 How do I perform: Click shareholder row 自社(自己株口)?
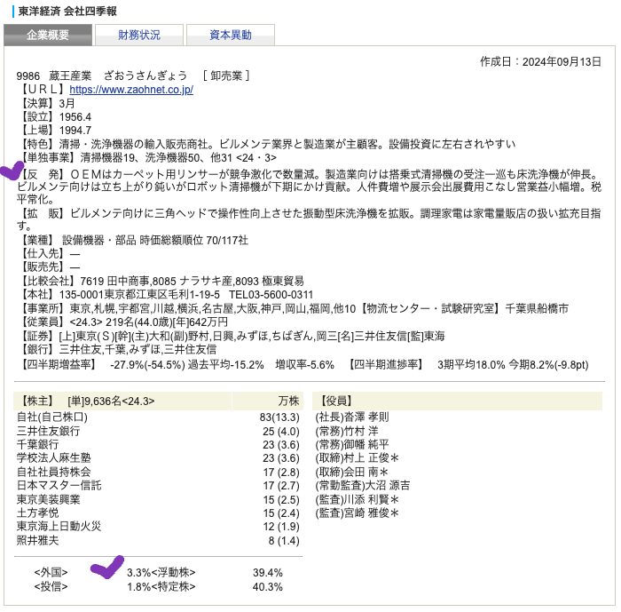pyautogui.click(x=158, y=417)
